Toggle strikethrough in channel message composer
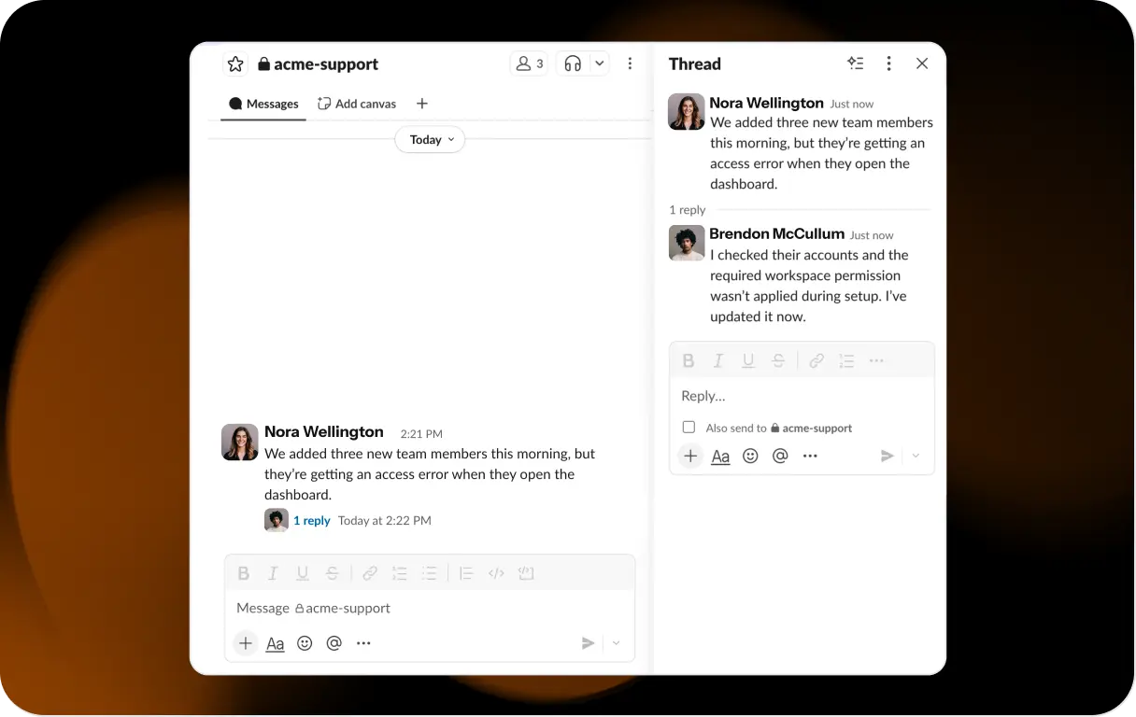1136x717 pixels. coord(332,573)
